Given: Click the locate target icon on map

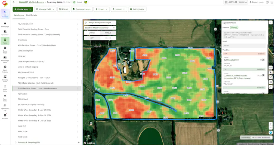Looking at the screenshot, I should click(x=271, y=82).
